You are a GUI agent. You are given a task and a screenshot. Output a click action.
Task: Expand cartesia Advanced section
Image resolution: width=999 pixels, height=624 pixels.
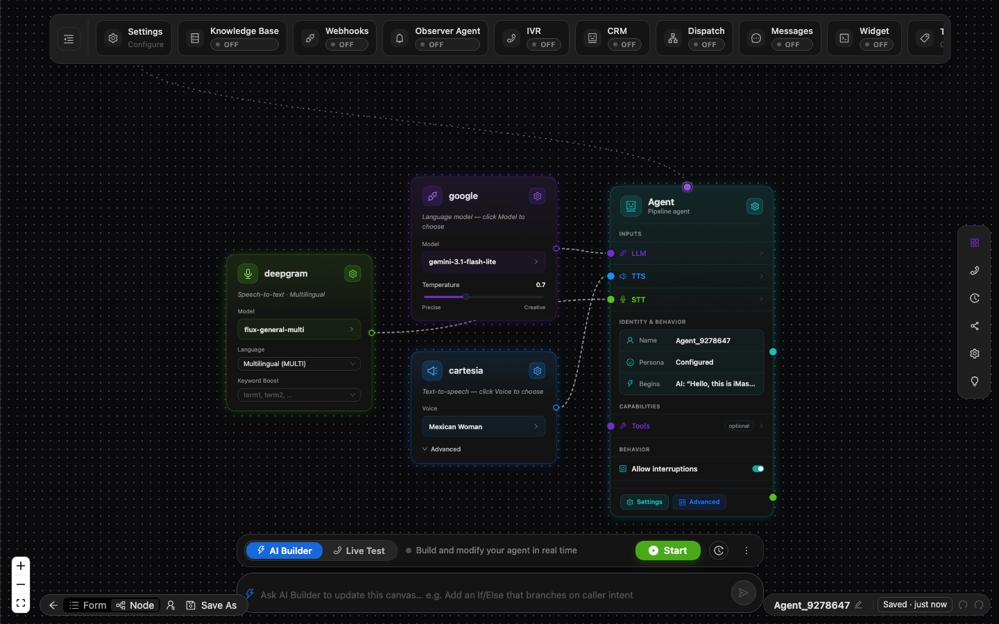442,449
